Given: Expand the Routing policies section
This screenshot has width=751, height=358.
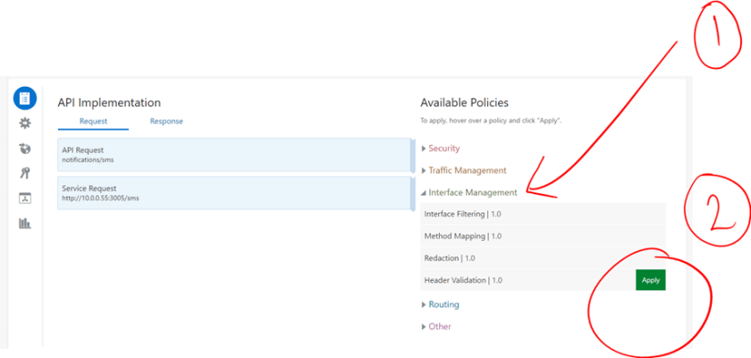Looking at the screenshot, I should point(443,304).
